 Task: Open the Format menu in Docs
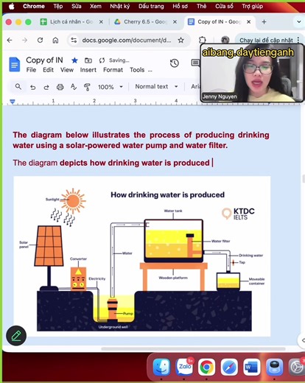(113, 70)
